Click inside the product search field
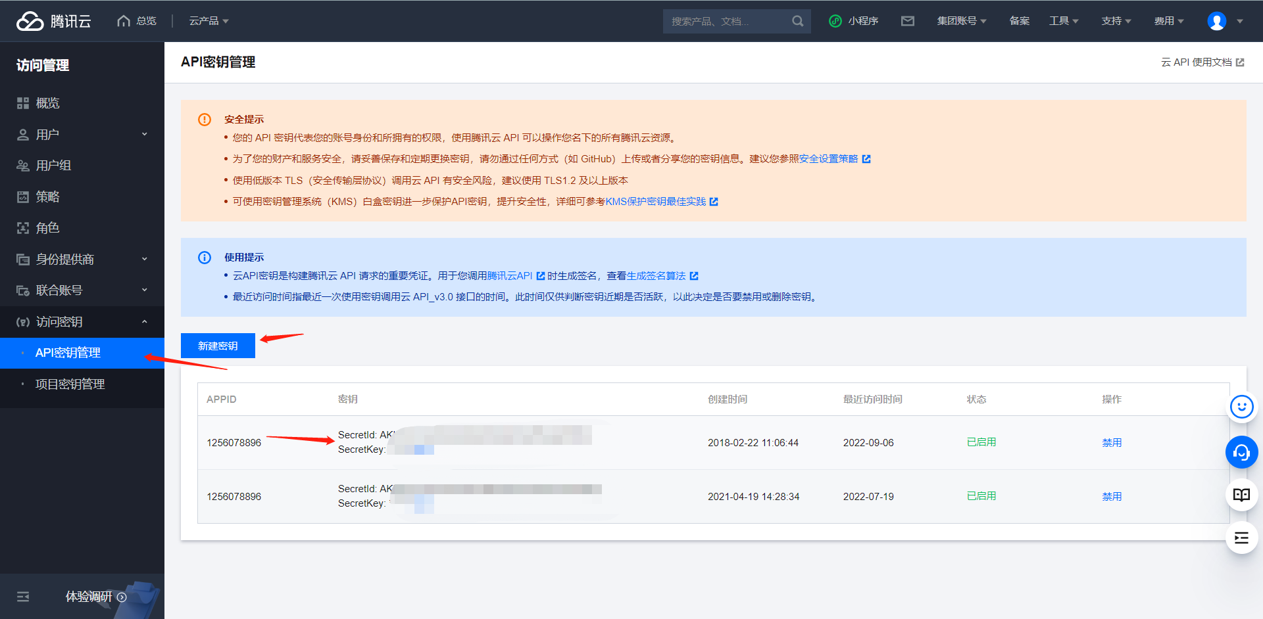This screenshot has height=619, width=1263. [724, 20]
